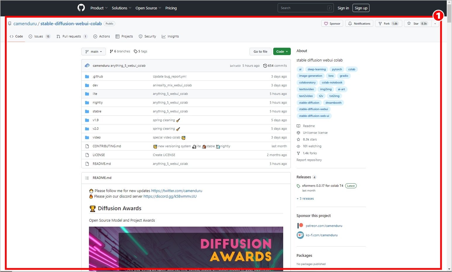Open 'Create LICENSE' commit message
Screen dimensions: 452x272
(x=164, y=155)
